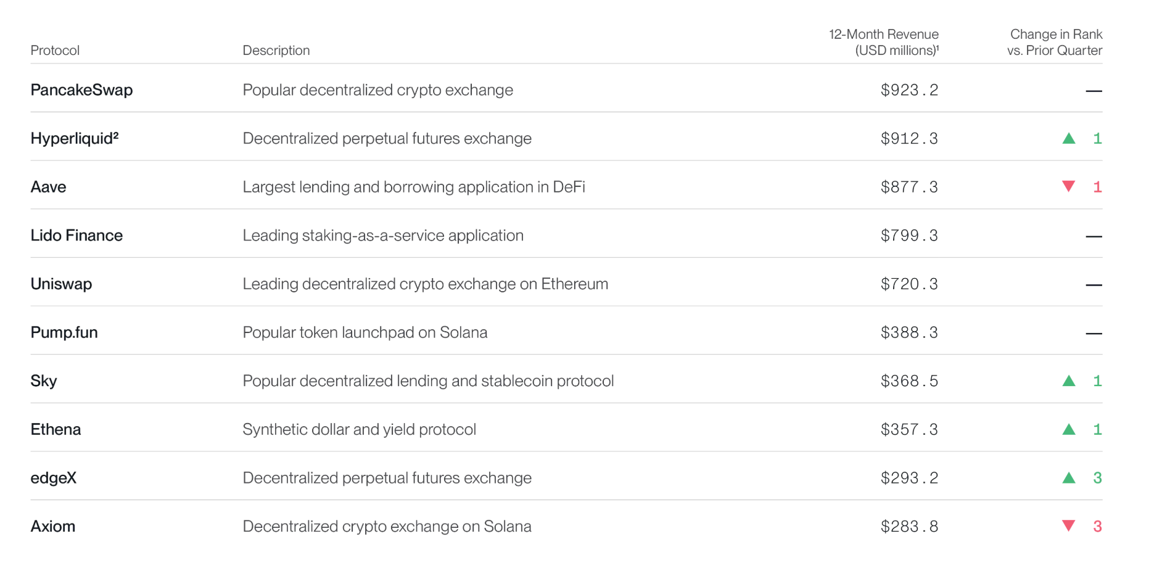This screenshot has height=576, width=1162.
Task: Select the Protocol column header
Action: 55,51
